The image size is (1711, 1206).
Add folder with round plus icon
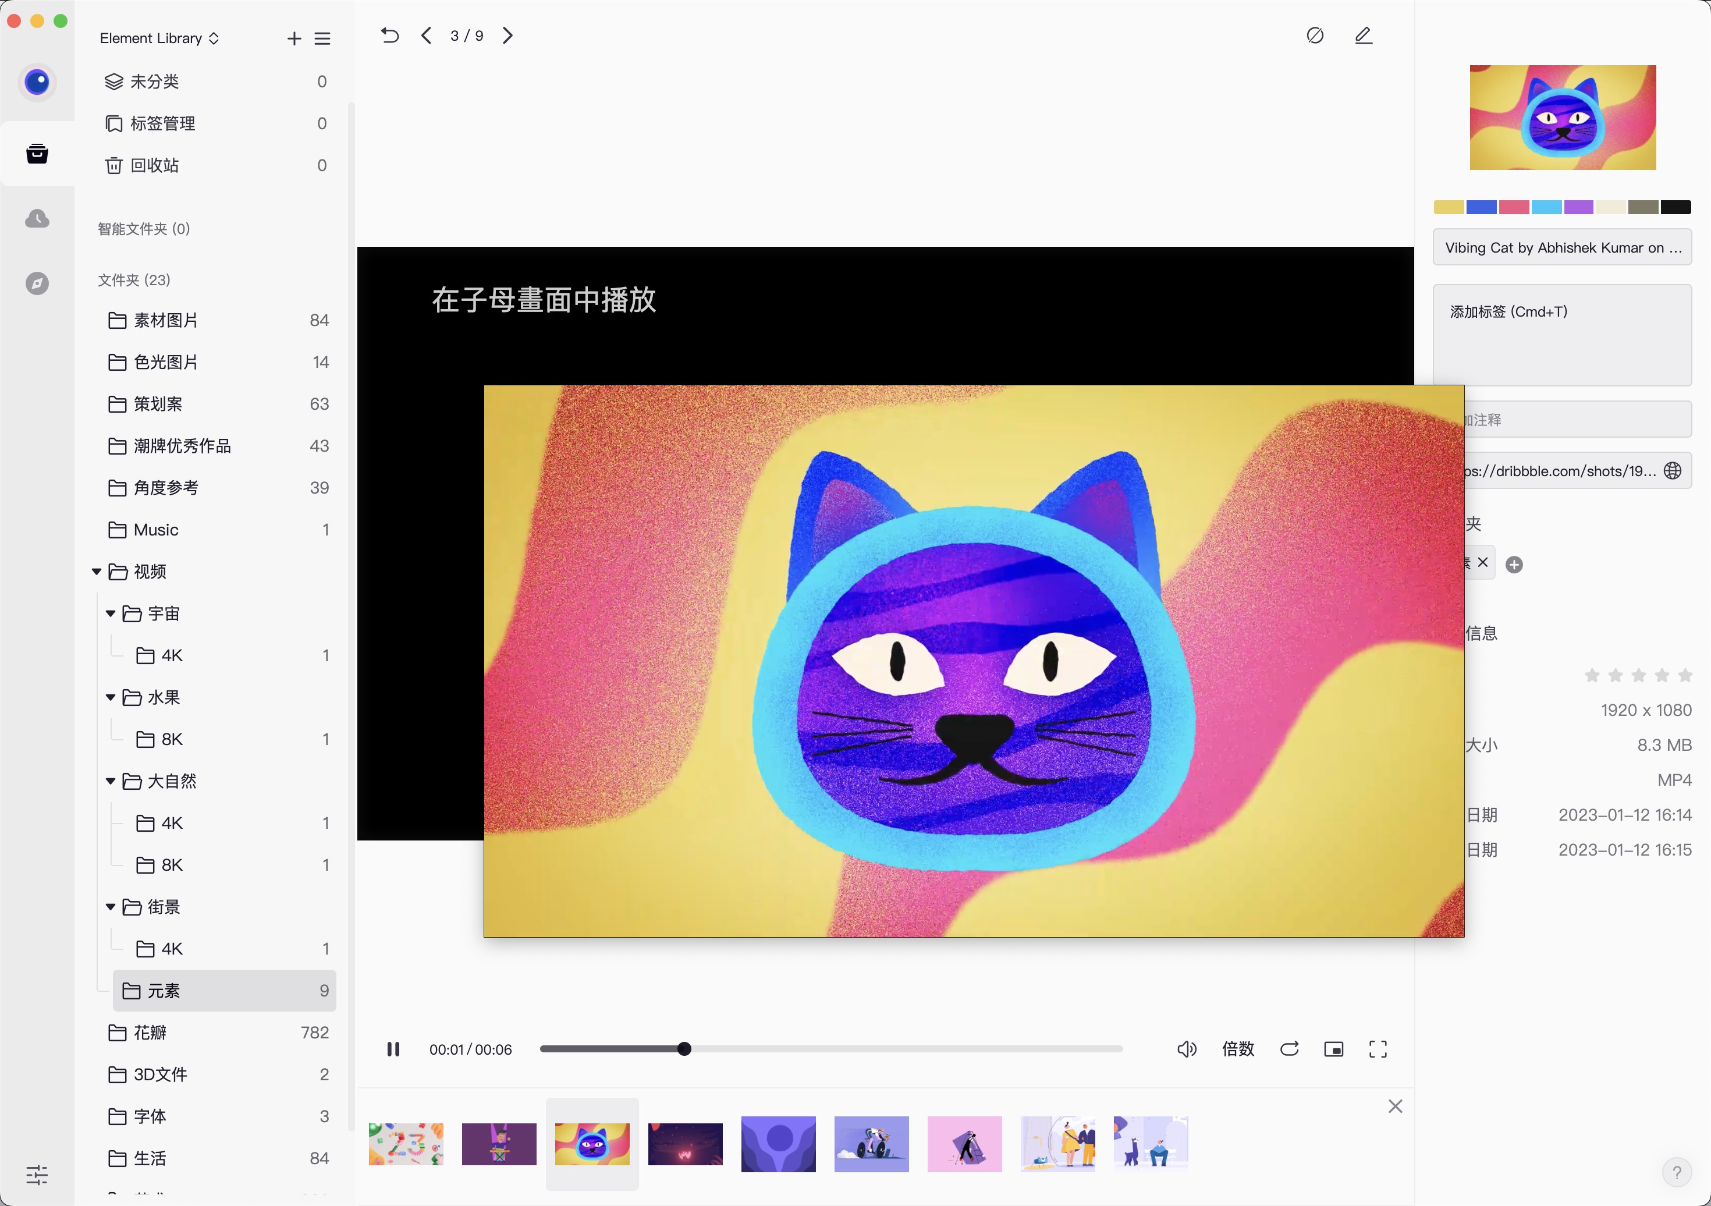(1514, 564)
